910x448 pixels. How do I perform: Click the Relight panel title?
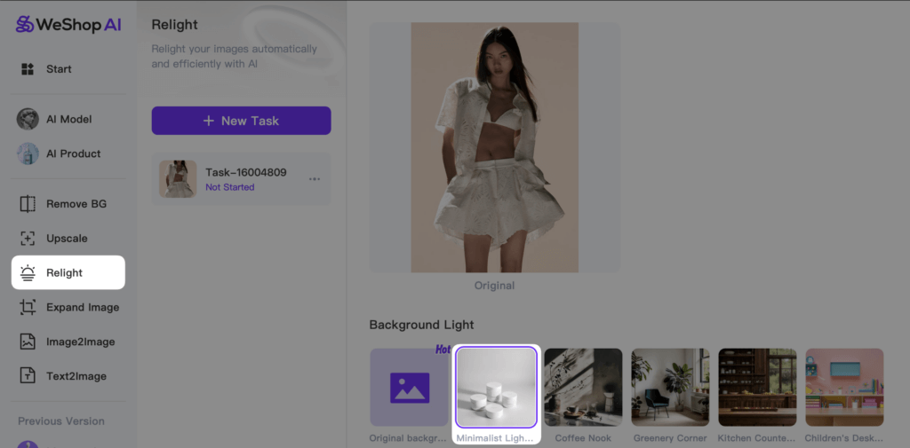pyautogui.click(x=175, y=24)
